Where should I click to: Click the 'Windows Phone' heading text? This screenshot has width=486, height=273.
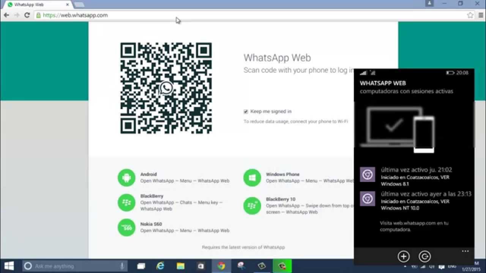click(x=283, y=174)
